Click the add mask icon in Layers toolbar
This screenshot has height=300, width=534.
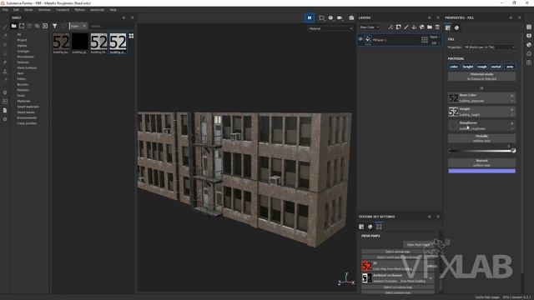click(x=398, y=27)
